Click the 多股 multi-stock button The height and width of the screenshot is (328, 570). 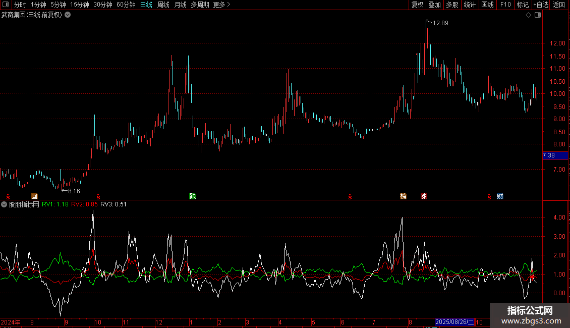(452, 5)
